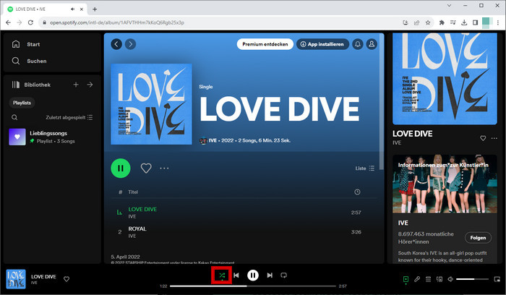Seek within the song progress bar

coord(253,286)
